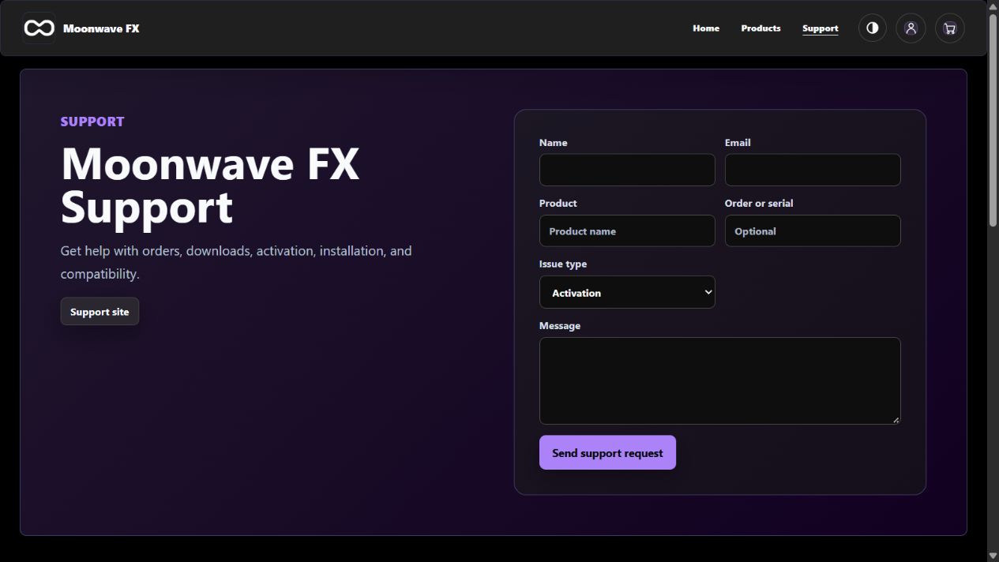The width and height of the screenshot is (999, 562).
Task: Focus the Email input field
Action: coord(813,170)
